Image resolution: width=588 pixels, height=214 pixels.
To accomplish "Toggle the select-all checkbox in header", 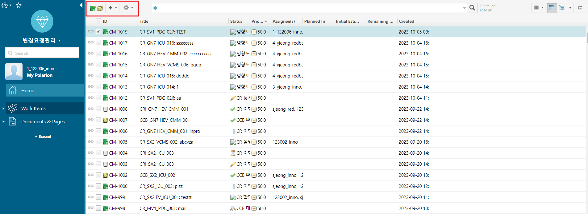I will click(x=98, y=21).
